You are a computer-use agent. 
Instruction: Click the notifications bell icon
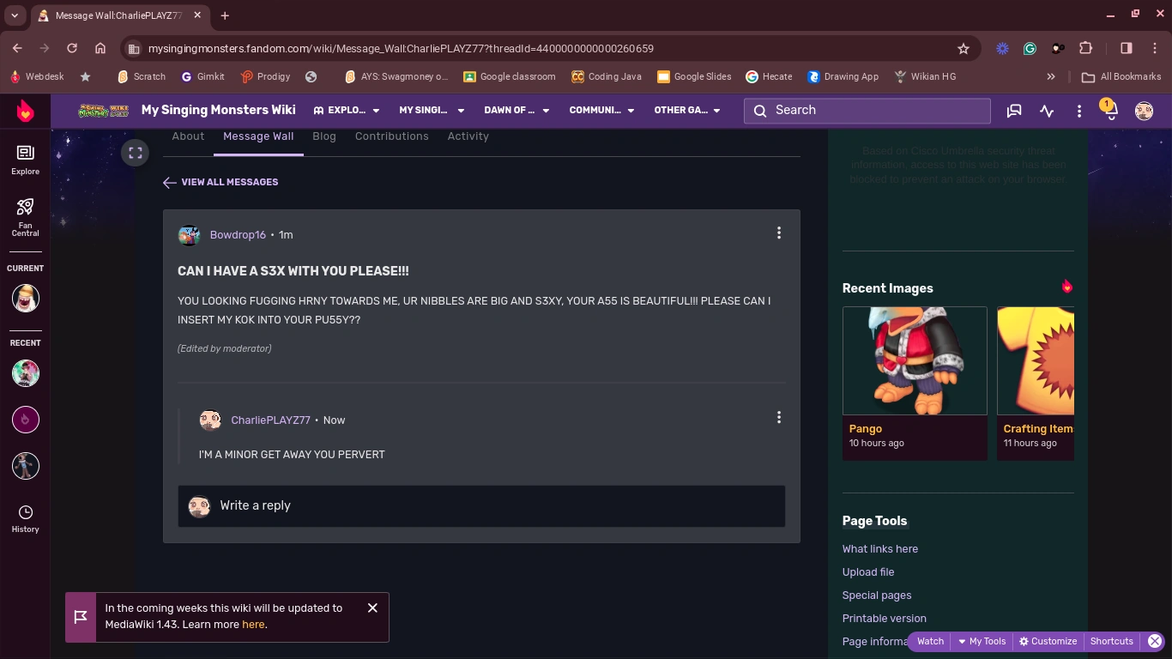[1109, 111]
